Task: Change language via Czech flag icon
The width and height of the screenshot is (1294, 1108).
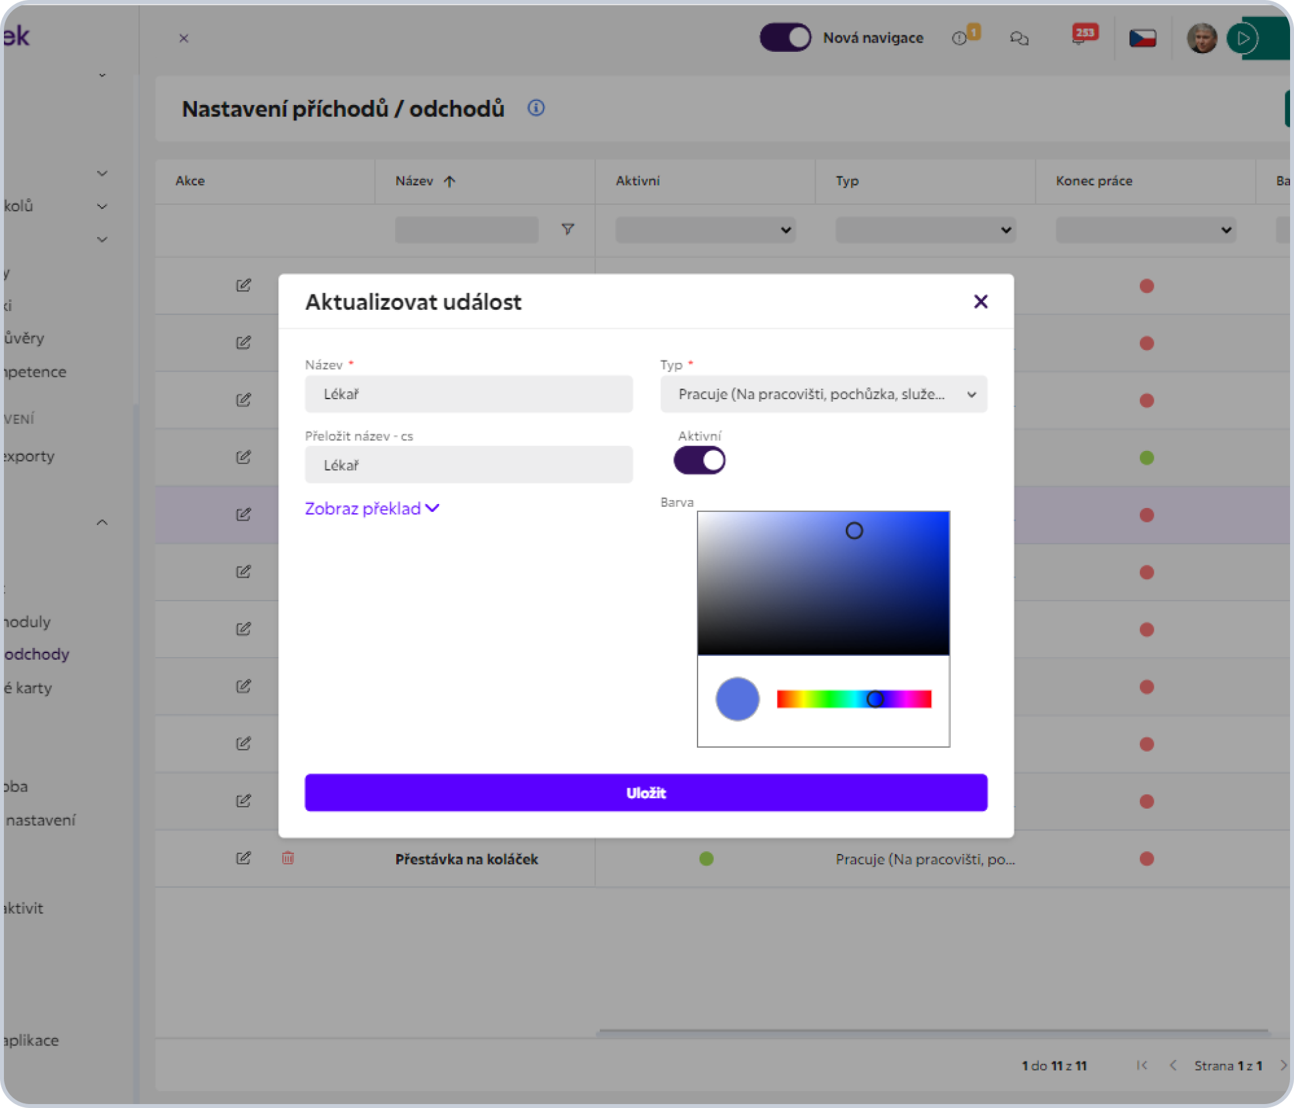Action: tap(1142, 38)
